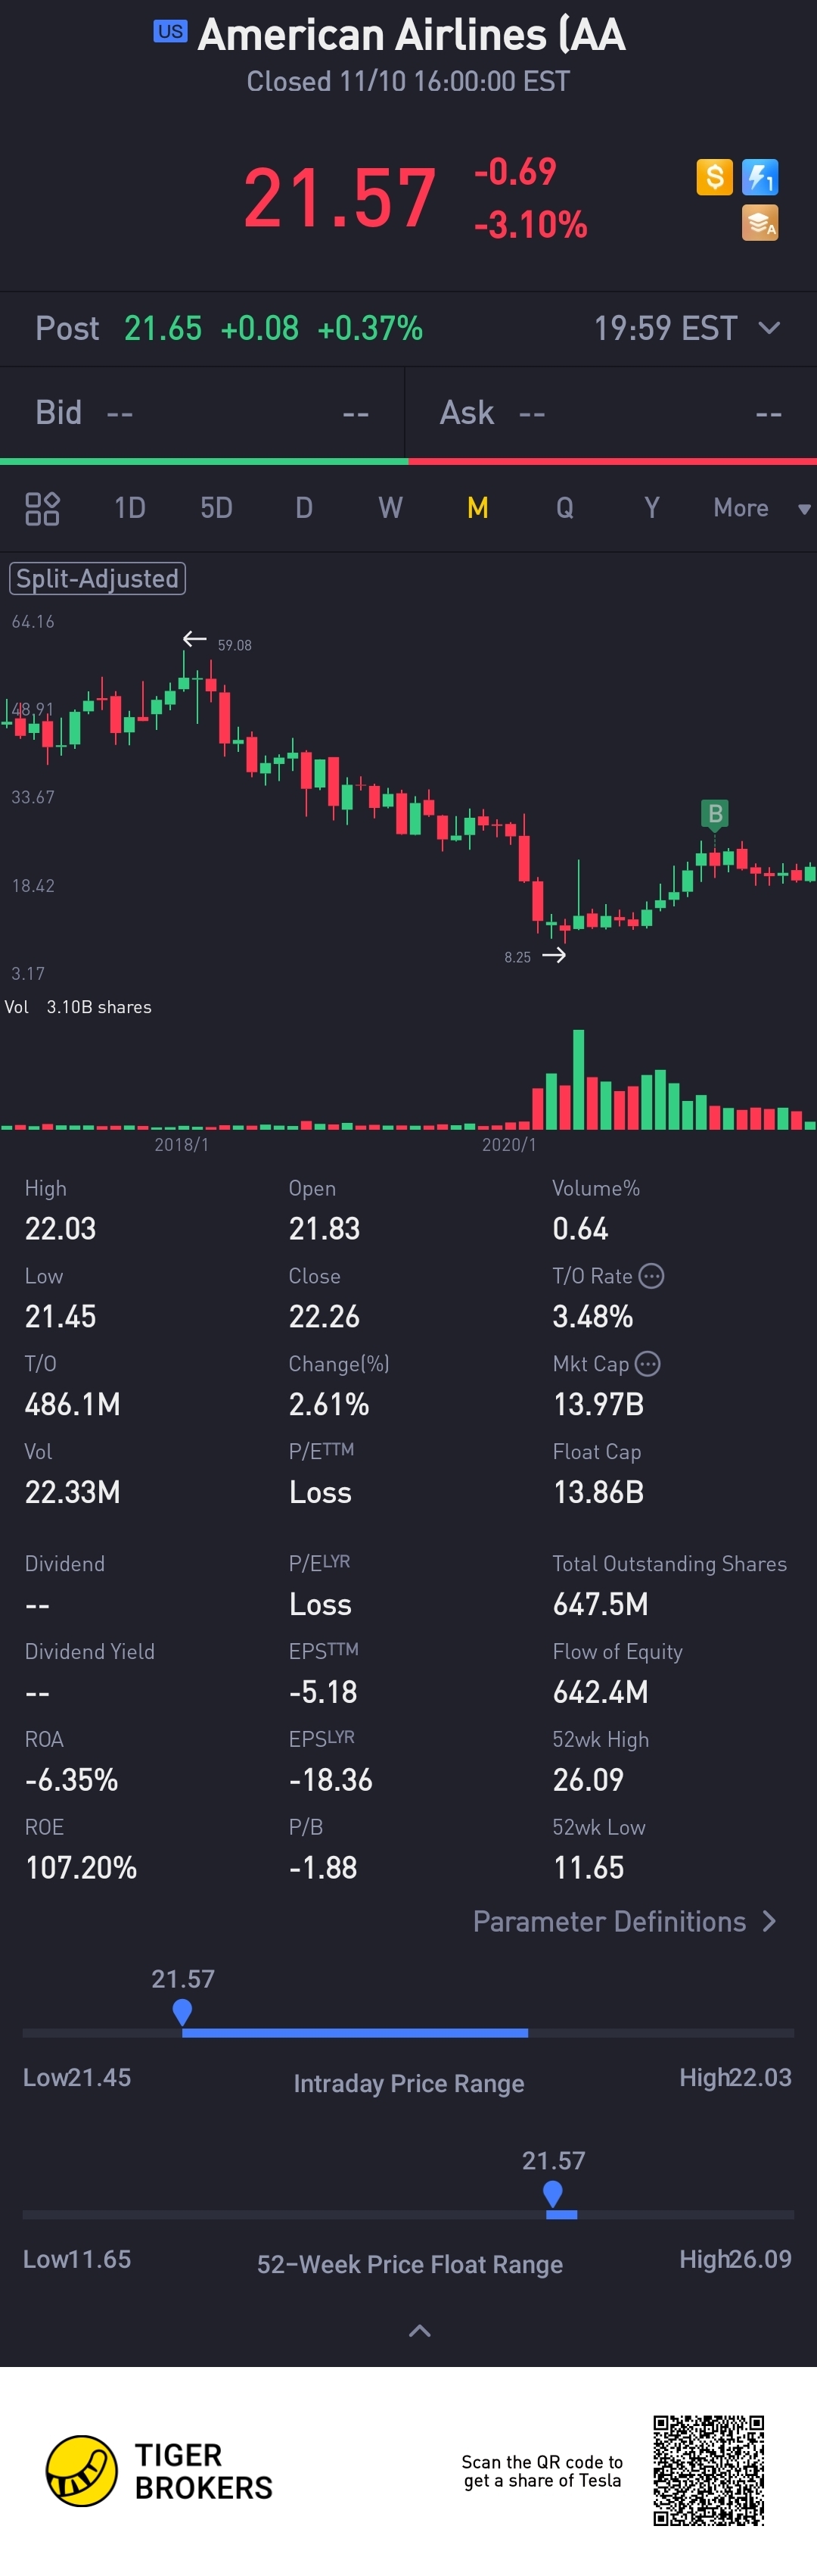Image resolution: width=817 pixels, height=2576 pixels.
Task: Tap the ROA value -6.35%
Action: tap(71, 1780)
